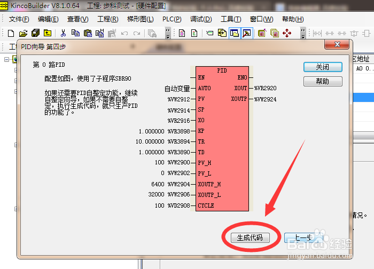The width and height of the screenshot is (374, 269).
Task: Click the %VR2920 XOUT address
Action: click(265, 89)
